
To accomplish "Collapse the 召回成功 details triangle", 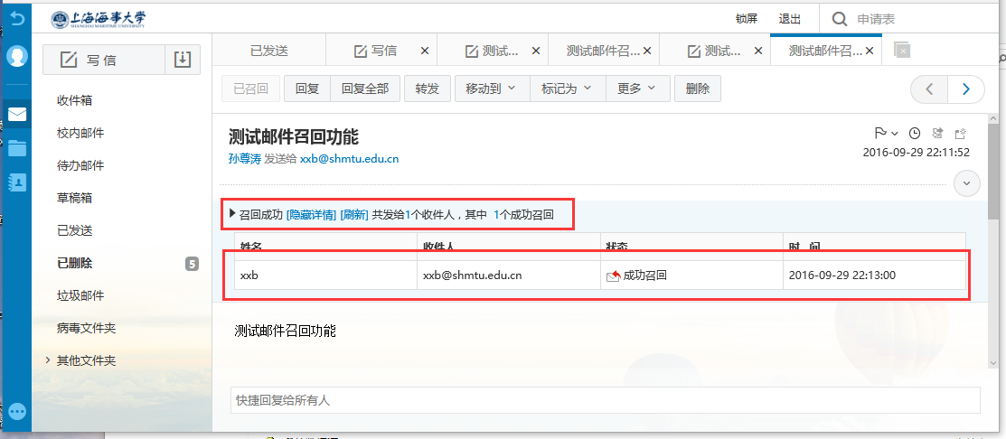I will pos(232,215).
